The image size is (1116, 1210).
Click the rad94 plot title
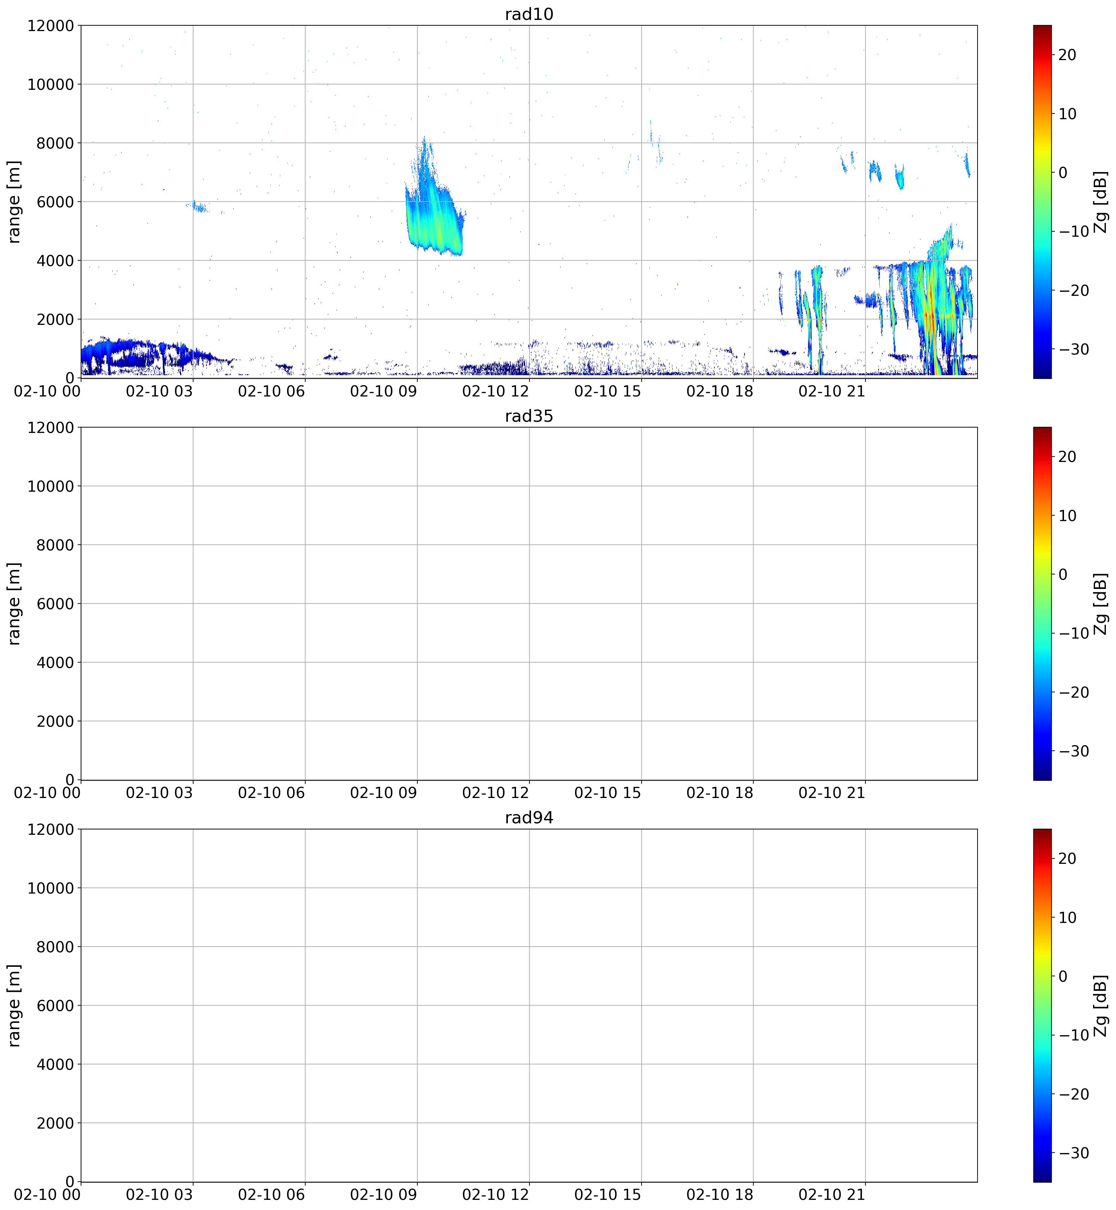[x=529, y=818]
